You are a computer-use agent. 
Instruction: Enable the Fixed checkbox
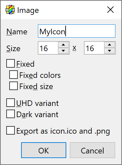[11, 63]
